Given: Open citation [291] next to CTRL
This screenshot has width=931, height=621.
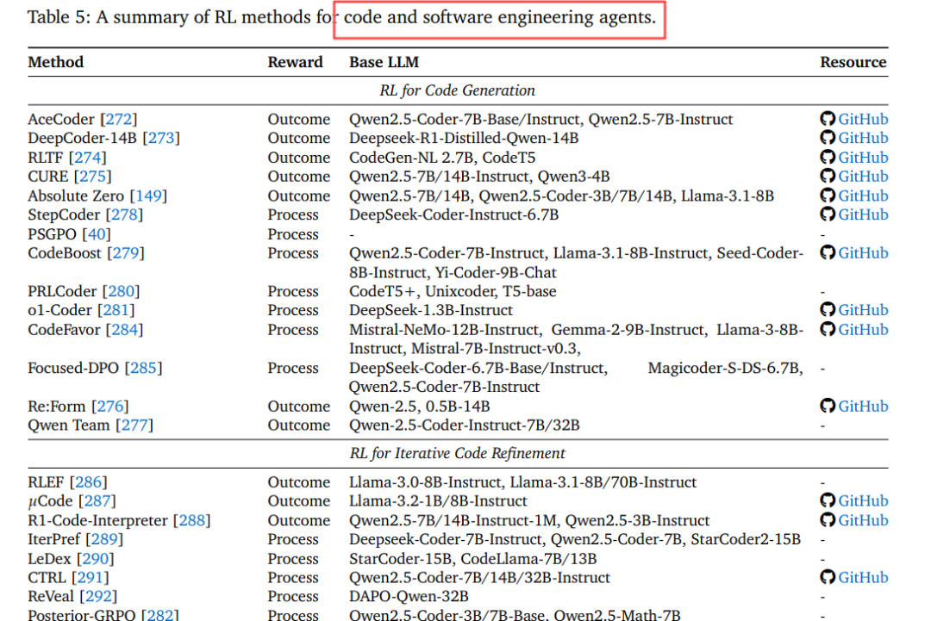Looking at the screenshot, I should (91, 578).
